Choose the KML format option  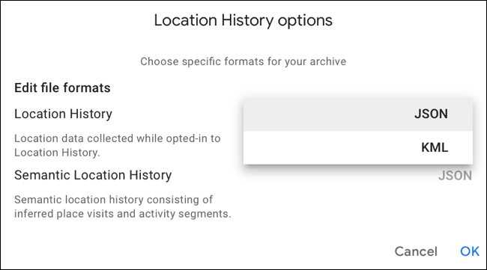click(x=358, y=147)
